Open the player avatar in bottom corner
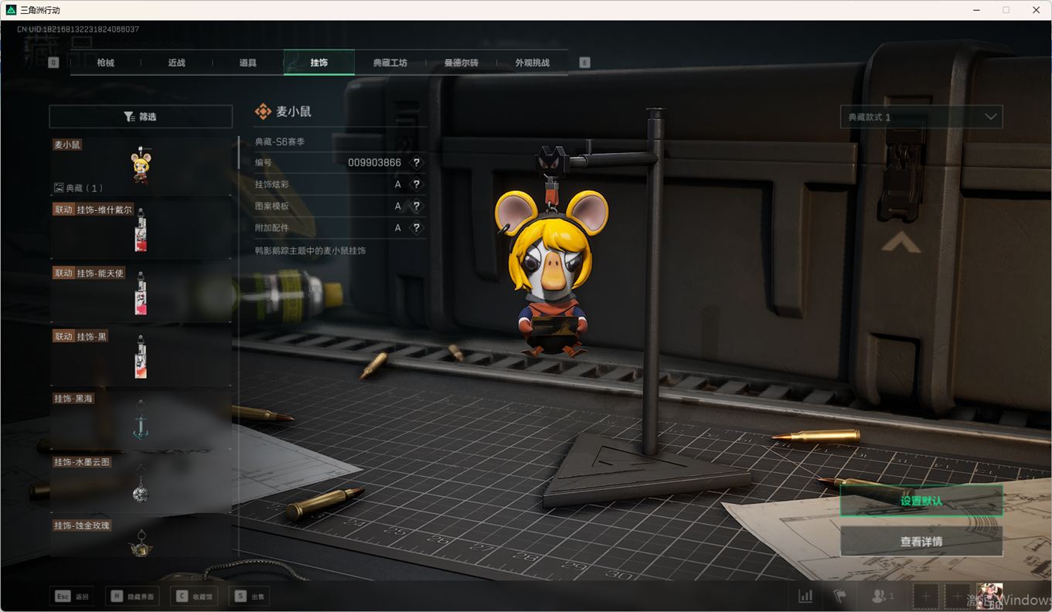Viewport: 1052px width, 612px height. coord(989,597)
